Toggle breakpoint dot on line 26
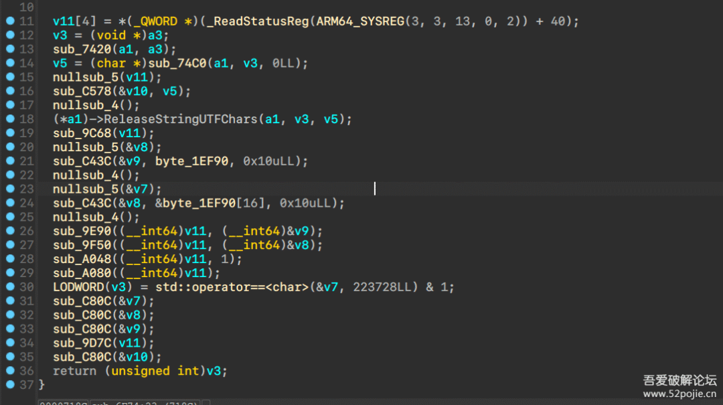 click(x=10, y=231)
